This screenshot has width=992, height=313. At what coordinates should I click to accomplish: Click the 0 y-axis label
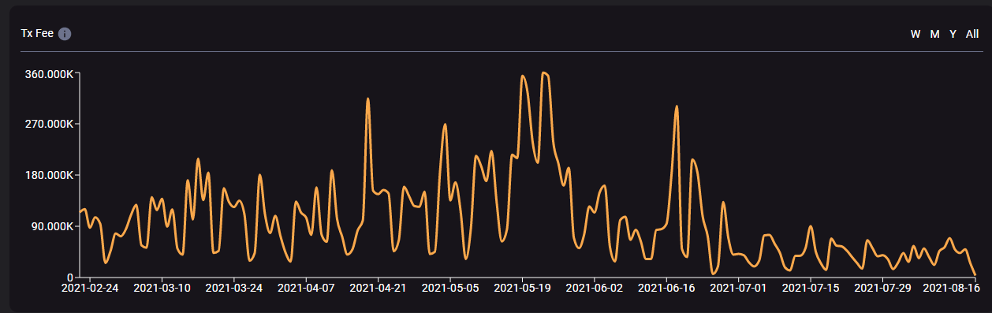coord(70,277)
